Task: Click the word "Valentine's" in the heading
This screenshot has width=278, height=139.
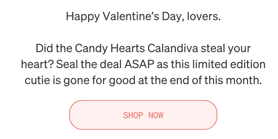Action: click(131, 16)
